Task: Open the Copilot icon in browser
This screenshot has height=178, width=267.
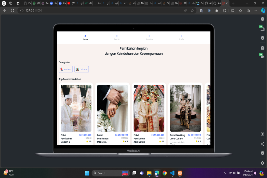Action: coord(263,10)
